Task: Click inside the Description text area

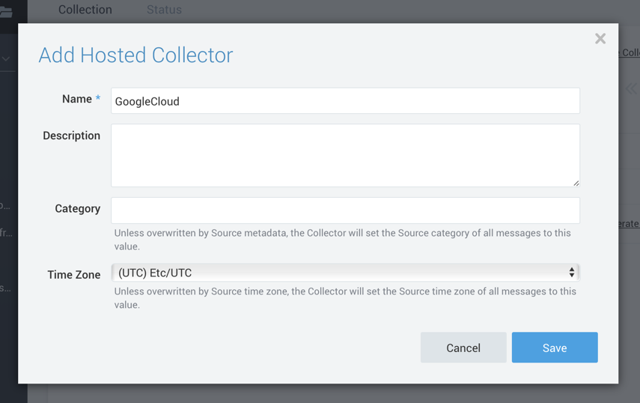Action: (x=345, y=155)
